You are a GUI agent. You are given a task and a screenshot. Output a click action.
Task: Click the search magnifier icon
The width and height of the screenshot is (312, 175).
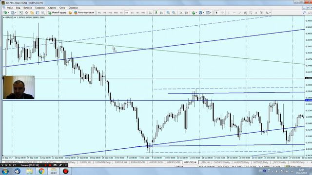click(x=304, y=13)
